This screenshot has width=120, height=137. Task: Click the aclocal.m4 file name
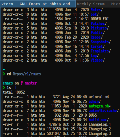tap(99, 97)
